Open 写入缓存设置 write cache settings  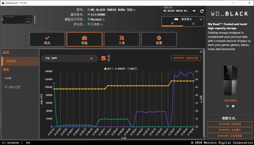(12, 87)
